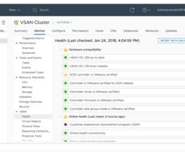This screenshot has height=155, width=185.
Task: Switch to the Monitor tab
Action: [40, 31]
